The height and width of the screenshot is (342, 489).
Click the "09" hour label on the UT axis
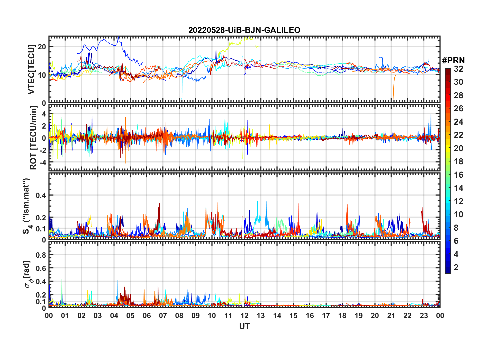pos(195,316)
